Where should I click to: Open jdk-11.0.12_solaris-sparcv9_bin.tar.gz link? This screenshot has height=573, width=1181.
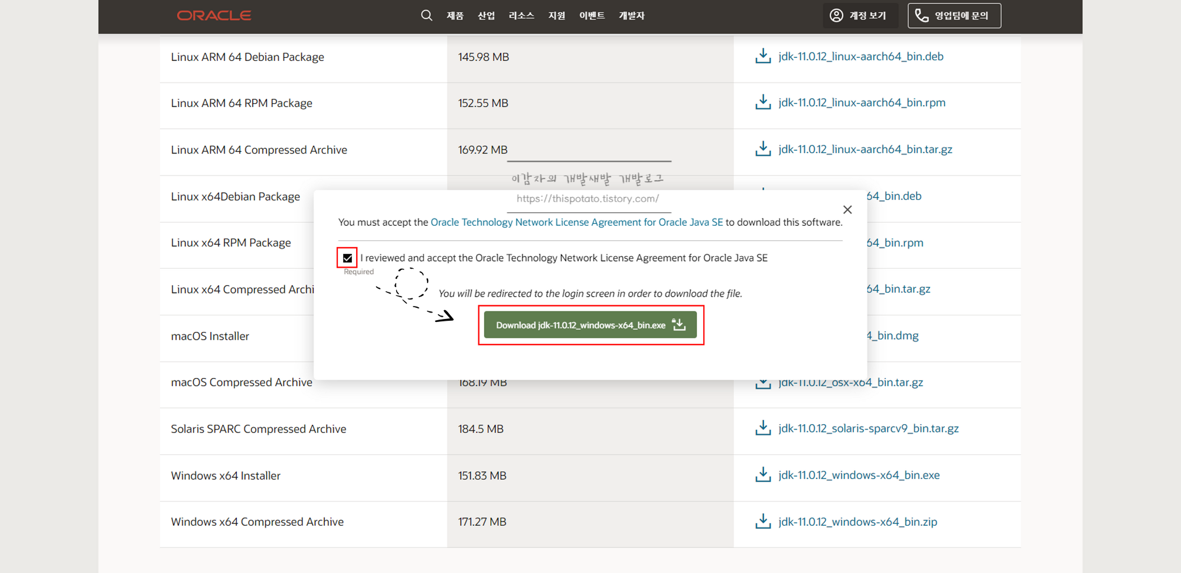click(x=869, y=429)
